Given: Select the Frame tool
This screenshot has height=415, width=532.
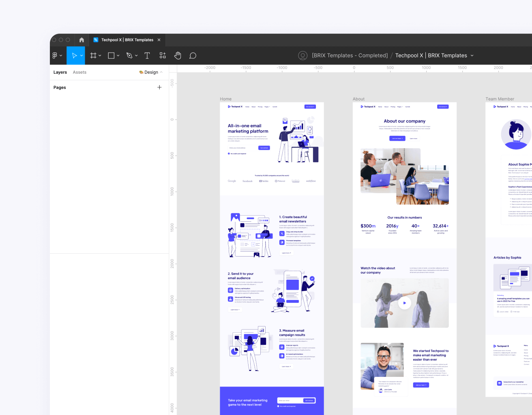Looking at the screenshot, I should (93, 56).
